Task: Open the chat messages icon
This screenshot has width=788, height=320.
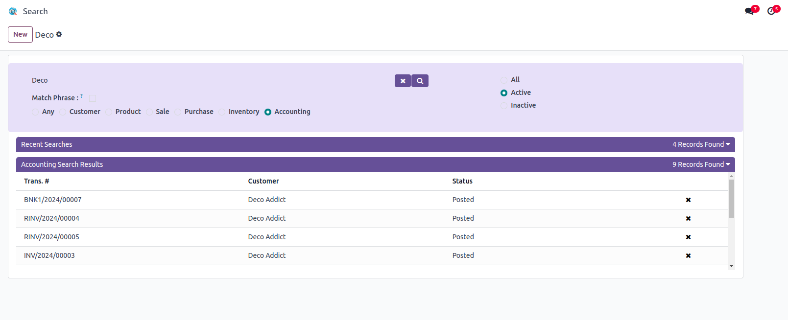Action: pos(749,11)
